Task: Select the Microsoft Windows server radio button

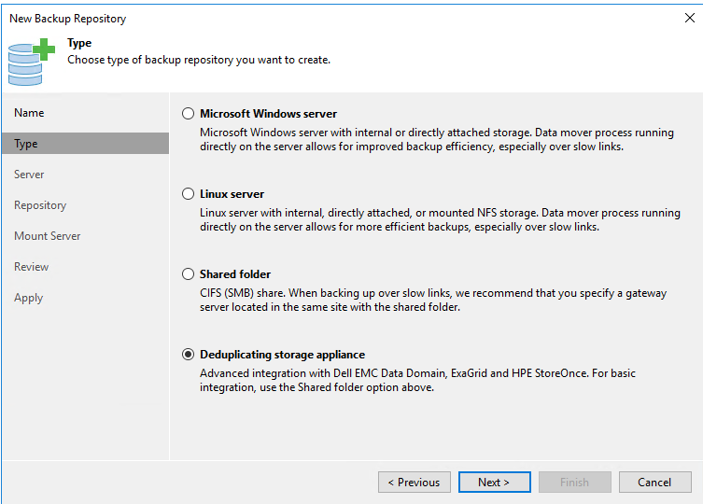Action: 189,114
